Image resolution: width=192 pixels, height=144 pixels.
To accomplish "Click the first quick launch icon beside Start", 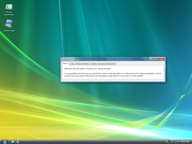I will coord(12,142).
